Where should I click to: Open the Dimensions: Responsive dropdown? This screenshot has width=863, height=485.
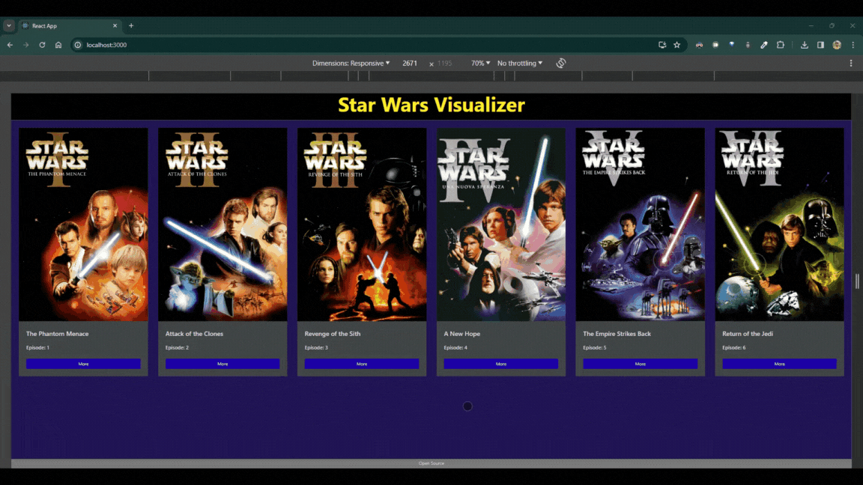point(351,63)
